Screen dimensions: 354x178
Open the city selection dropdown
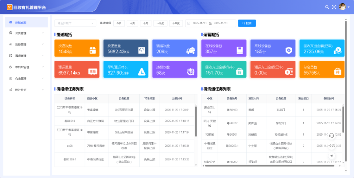[x=76, y=23]
